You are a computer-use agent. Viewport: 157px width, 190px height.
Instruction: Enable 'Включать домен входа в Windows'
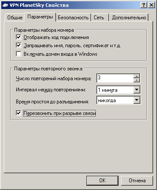18,54
